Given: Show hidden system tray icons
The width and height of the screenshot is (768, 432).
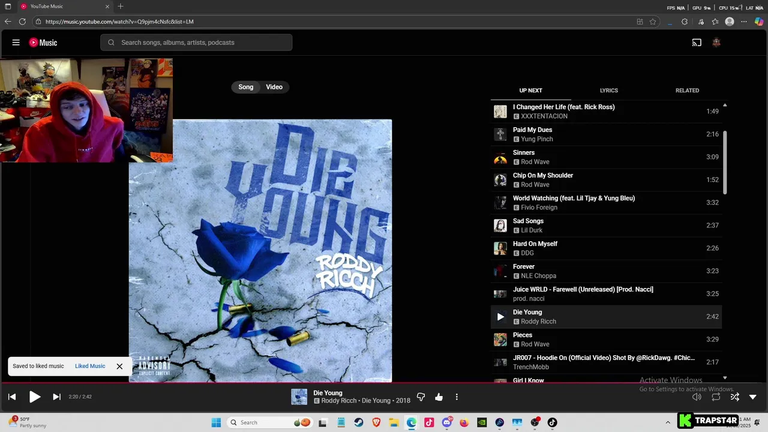Looking at the screenshot, I should click(x=668, y=422).
